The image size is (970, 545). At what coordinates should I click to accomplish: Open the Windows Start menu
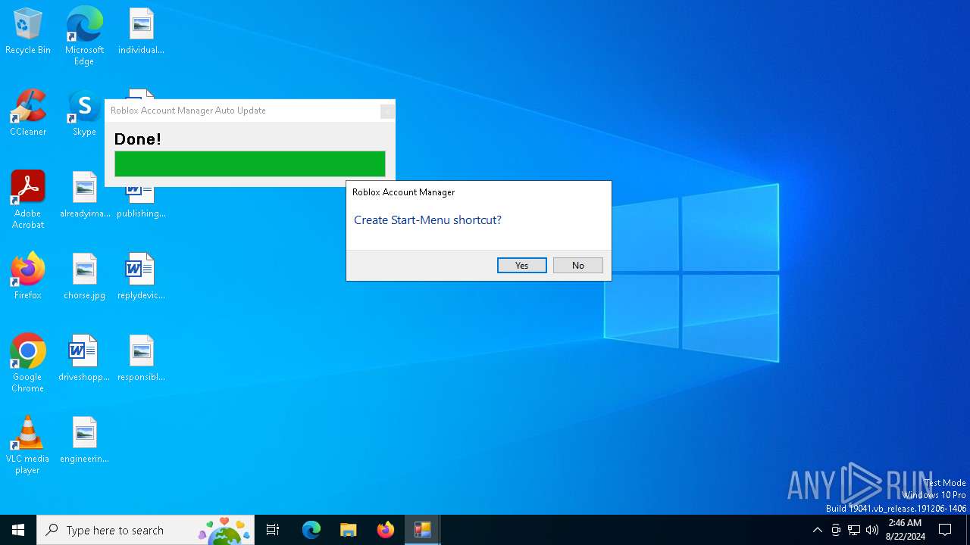click(x=18, y=530)
